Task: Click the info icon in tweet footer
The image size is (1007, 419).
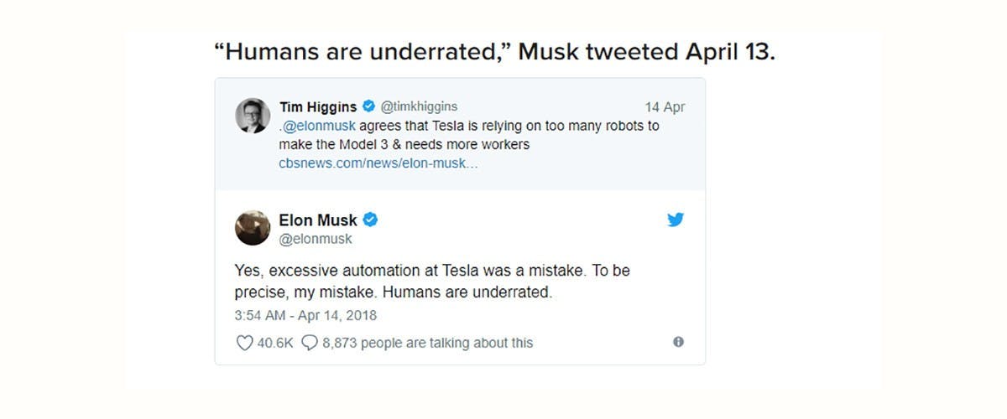Action: [678, 342]
